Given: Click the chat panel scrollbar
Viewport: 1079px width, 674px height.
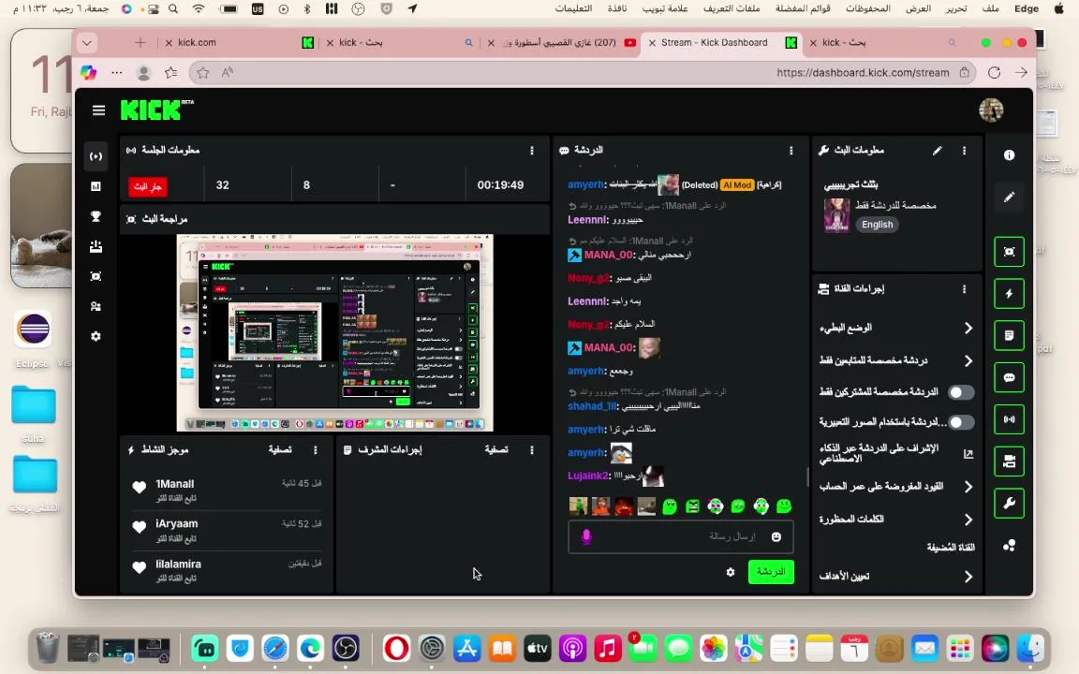Looking at the screenshot, I should [807, 476].
